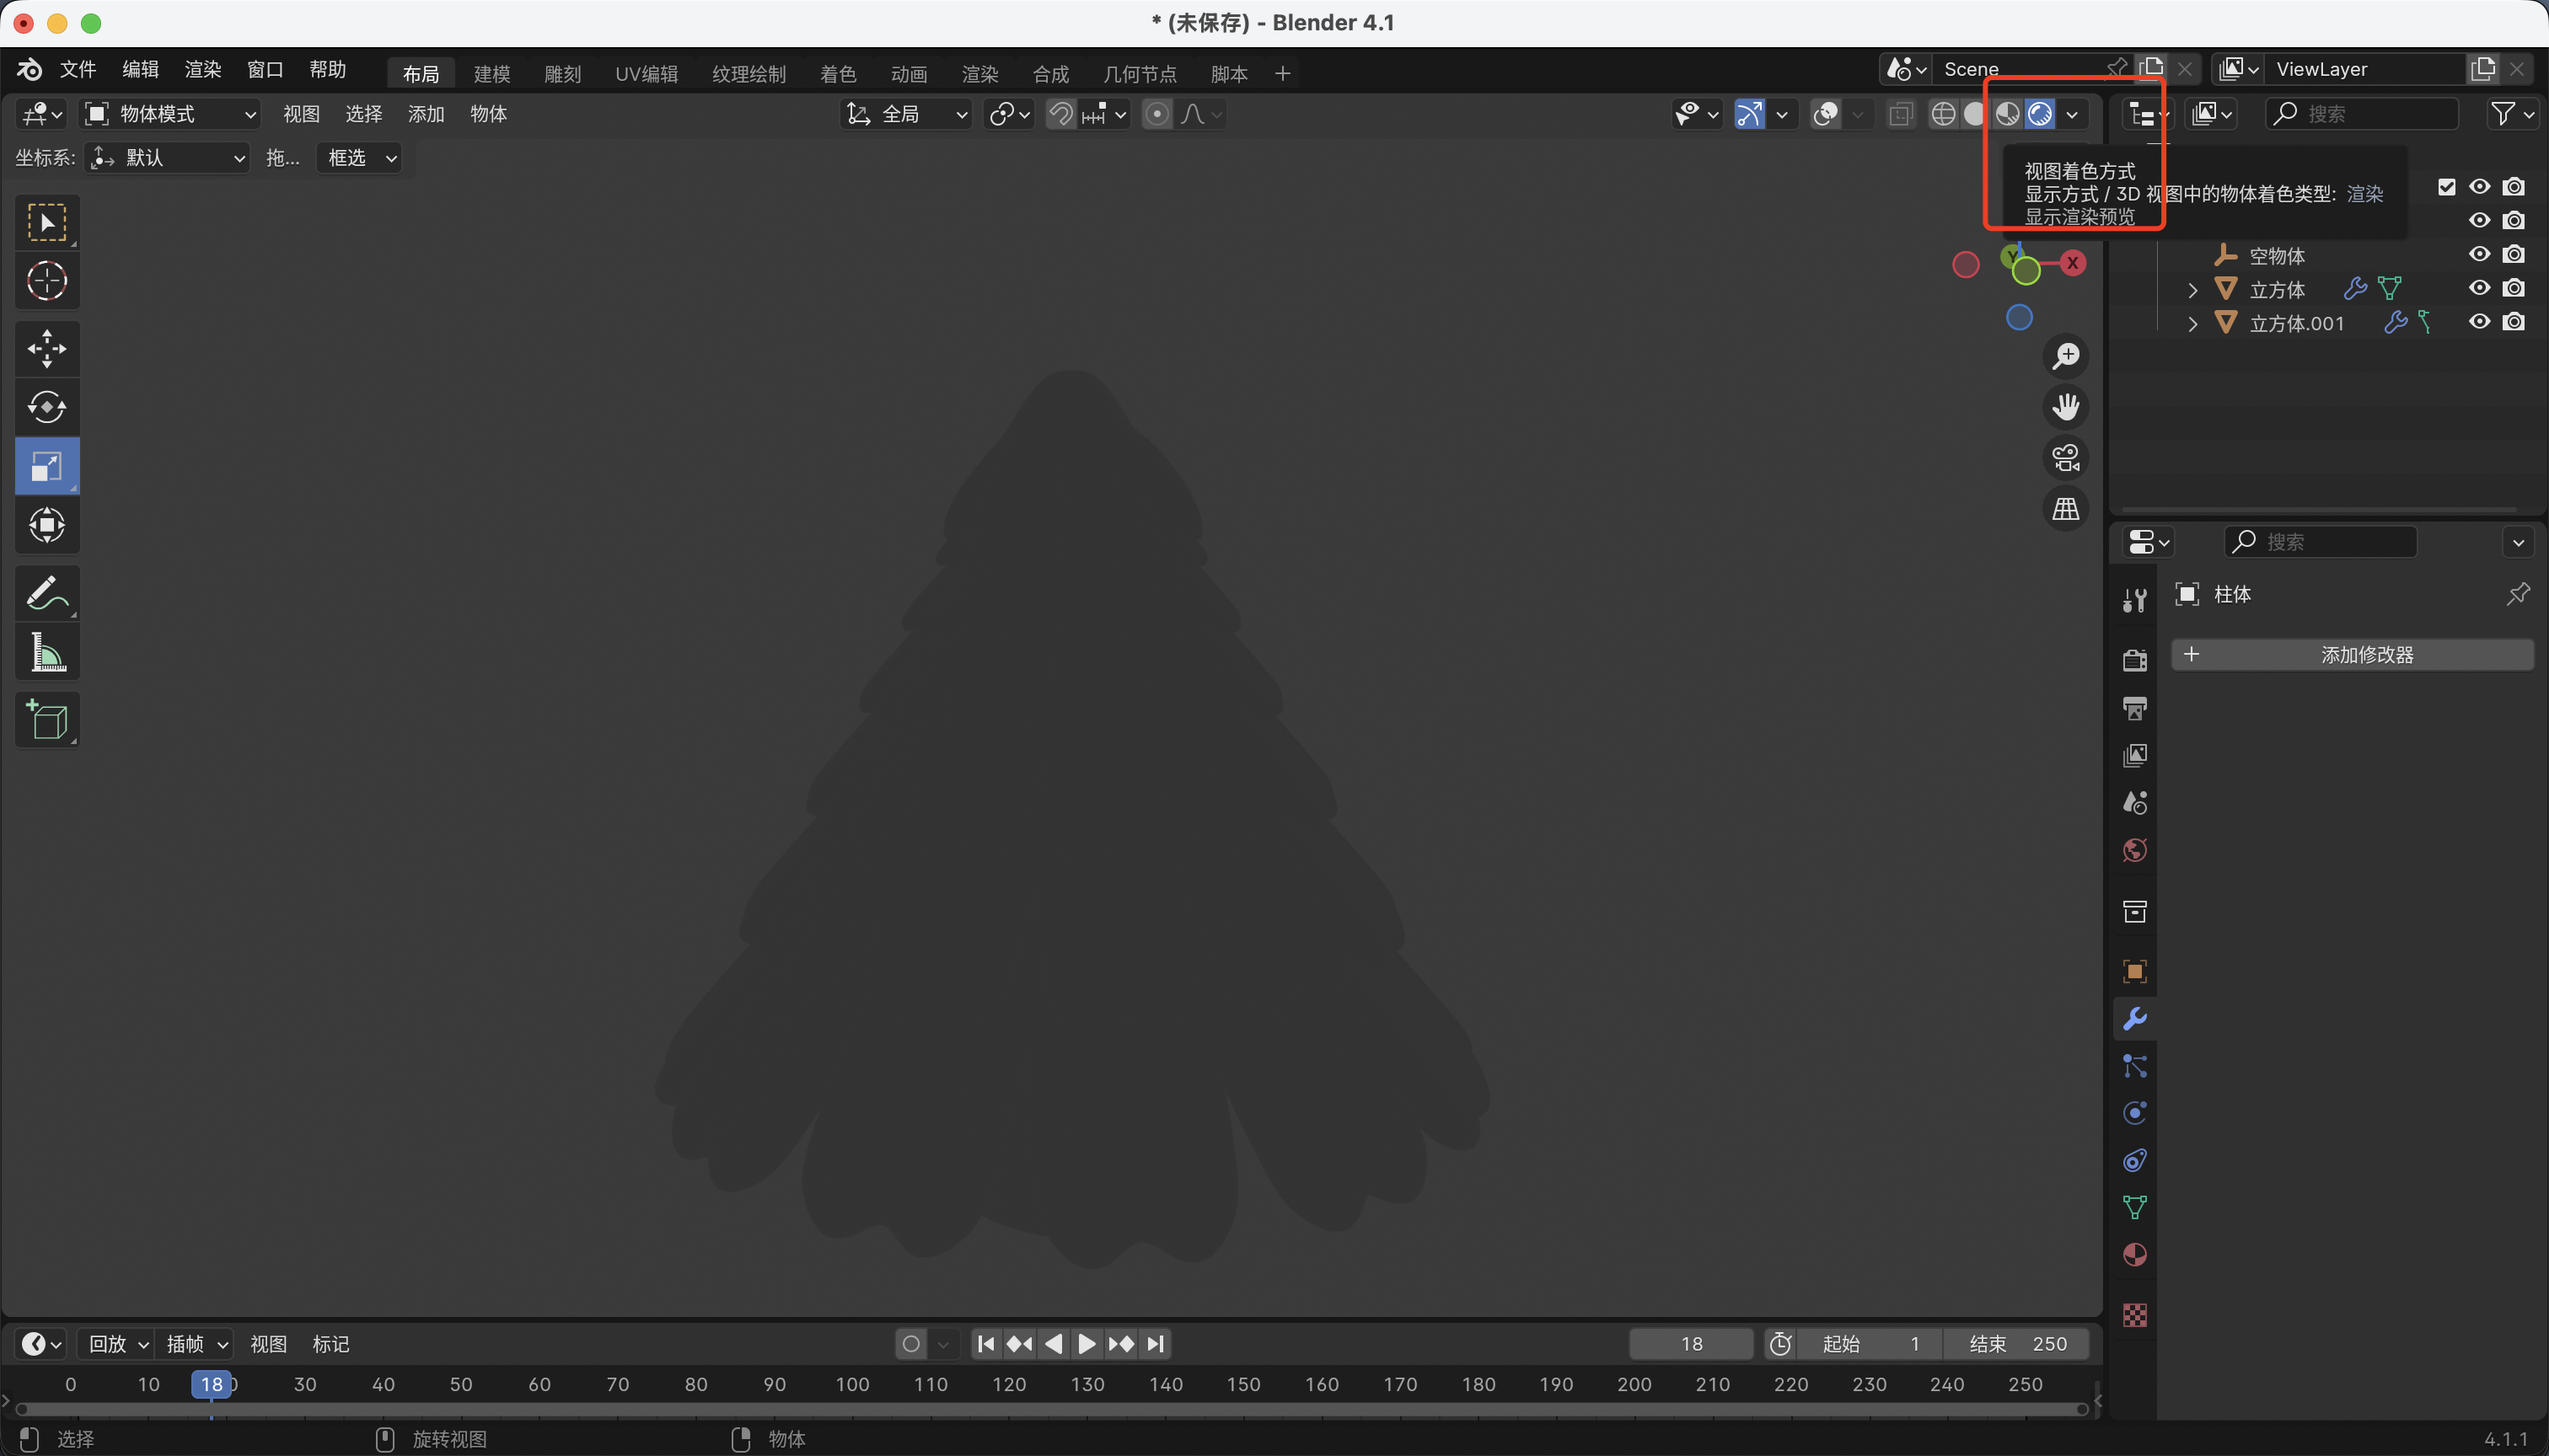The image size is (2549, 1456).
Task: Activate the Annotate pencil tool
Action: pyautogui.click(x=46, y=593)
